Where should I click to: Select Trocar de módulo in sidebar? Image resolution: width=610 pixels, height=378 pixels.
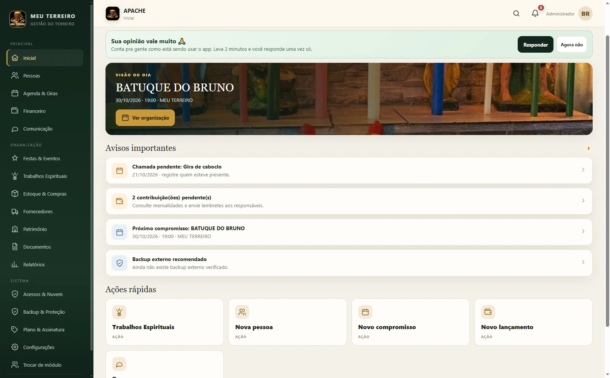click(45, 365)
